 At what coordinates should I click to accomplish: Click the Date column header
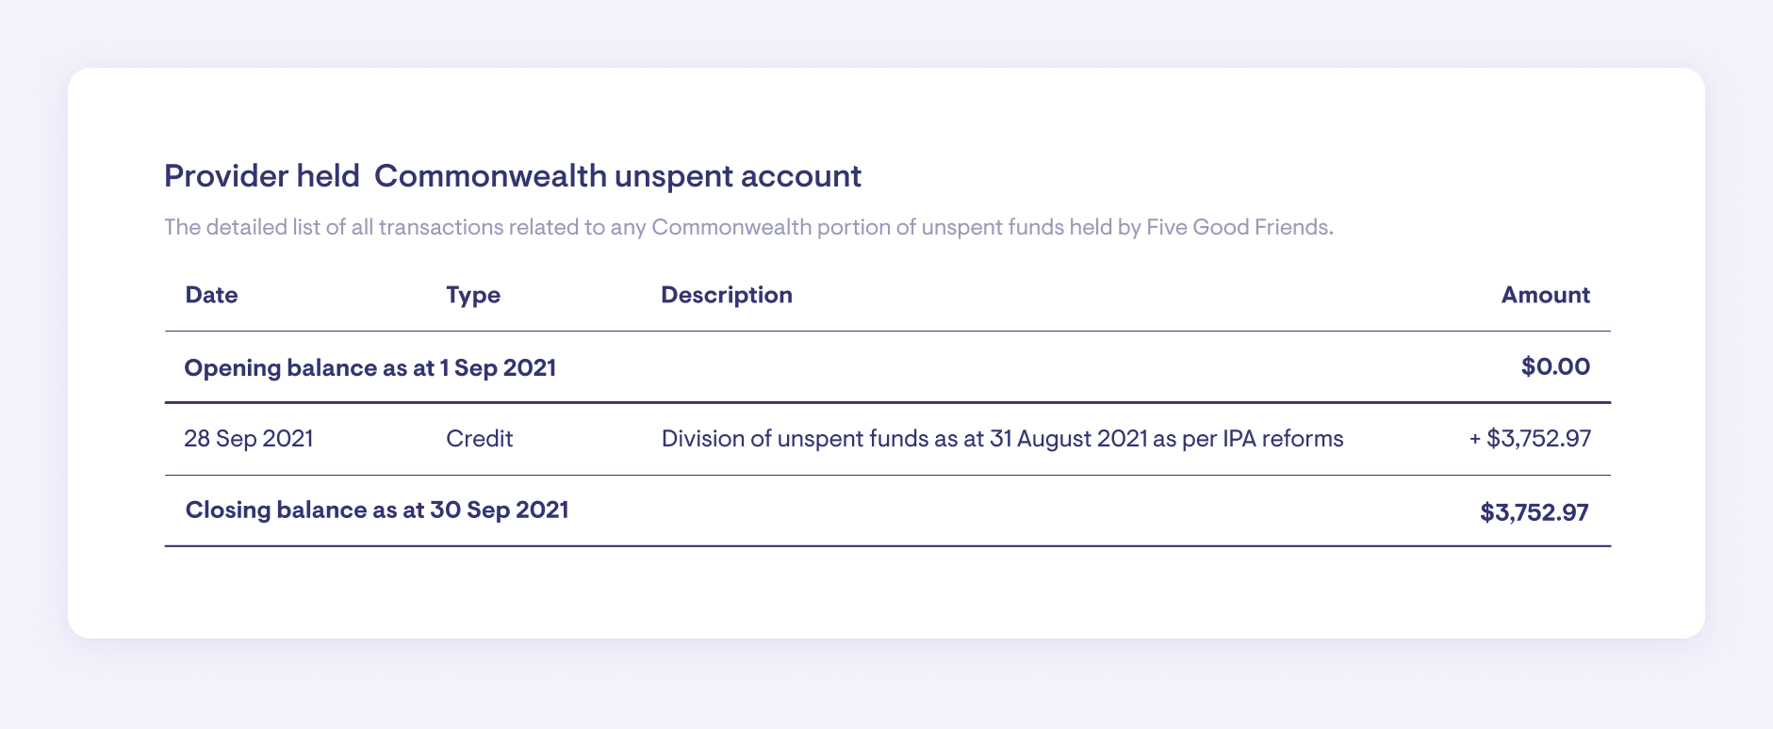(211, 295)
